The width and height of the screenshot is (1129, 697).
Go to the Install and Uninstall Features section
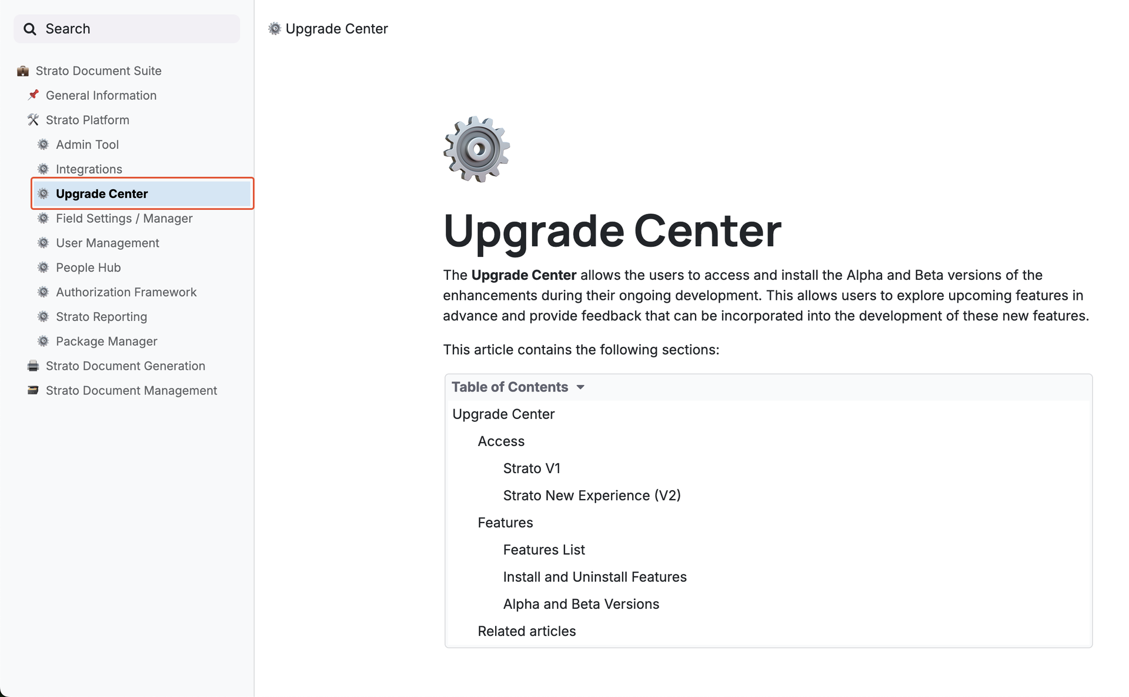594,577
